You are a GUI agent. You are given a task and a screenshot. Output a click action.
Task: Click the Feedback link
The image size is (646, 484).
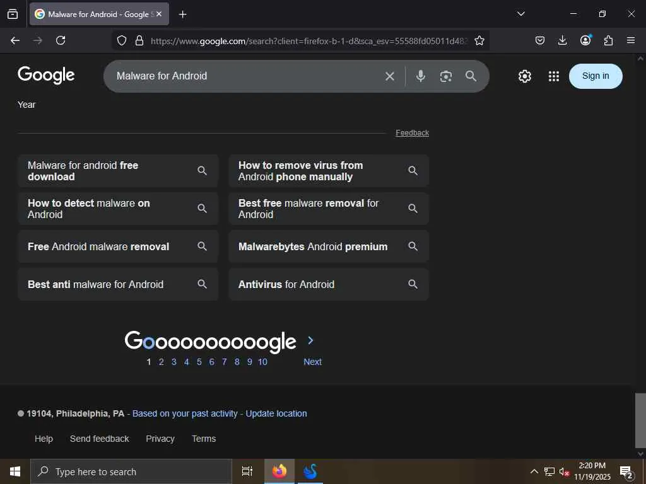412,133
